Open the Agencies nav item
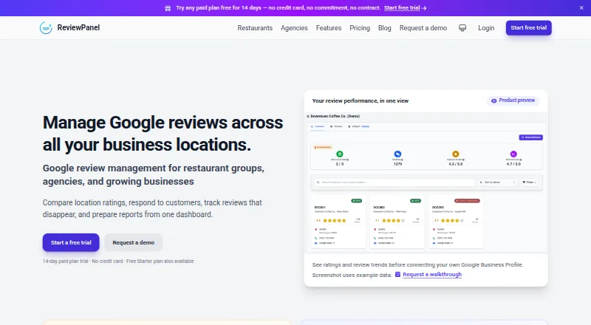Screen dimensions: 591x325 294,28
